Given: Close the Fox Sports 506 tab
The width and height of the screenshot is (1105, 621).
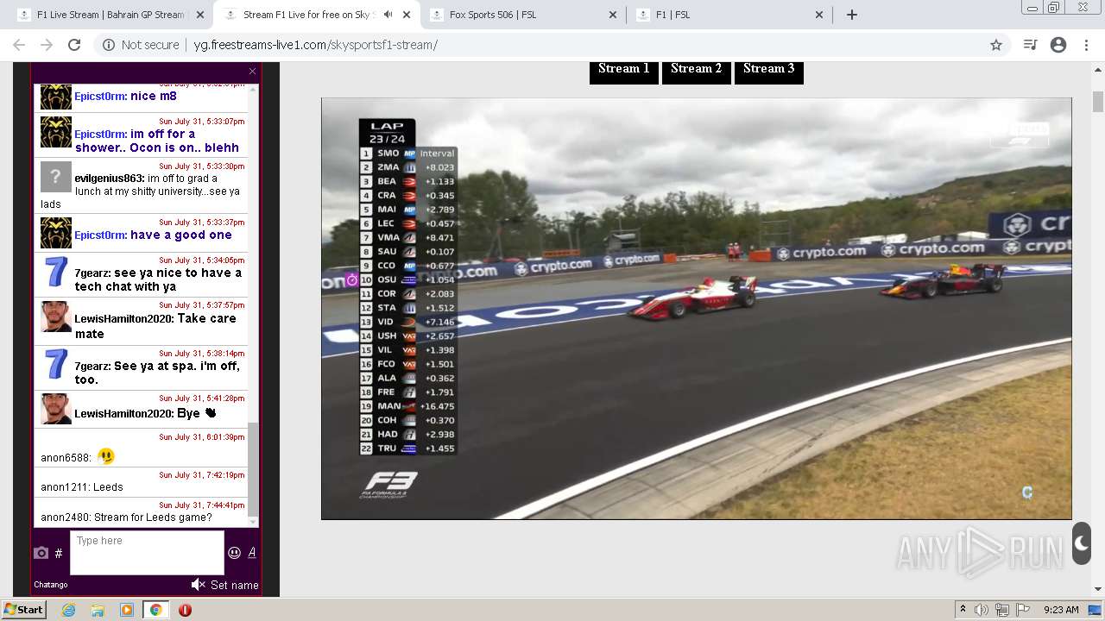Looking at the screenshot, I should click(x=613, y=15).
